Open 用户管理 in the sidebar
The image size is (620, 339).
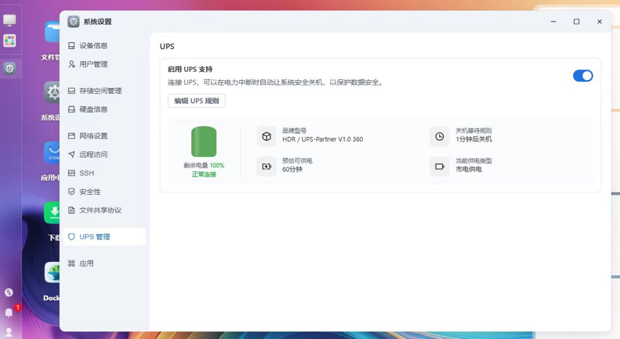coord(105,64)
